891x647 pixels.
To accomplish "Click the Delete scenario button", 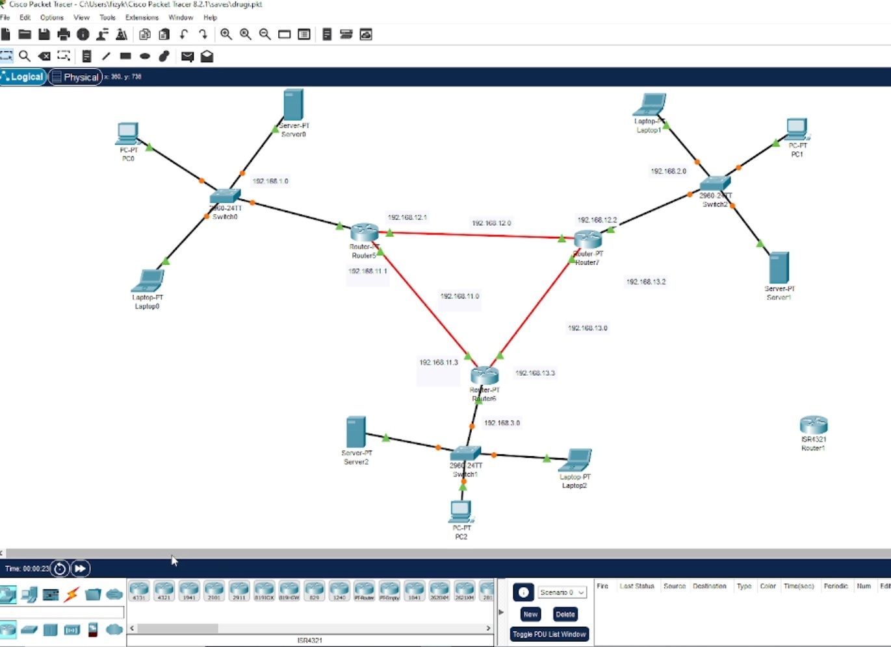I will pos(565,614).
